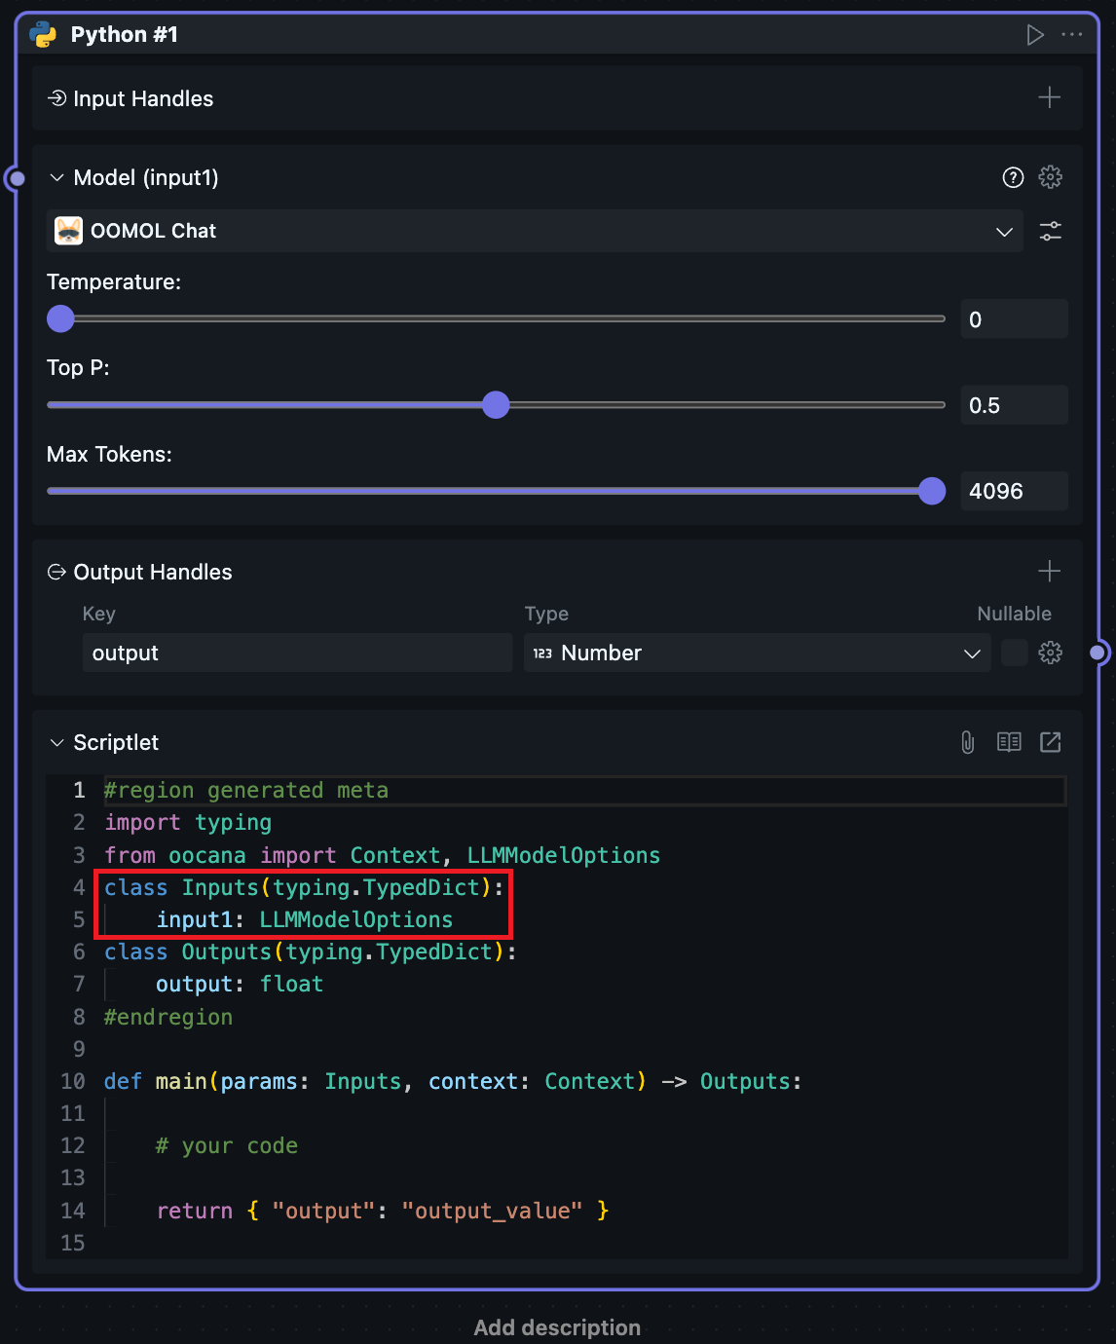Toggle the model parameter sliders panel
The width and height of the screenshot is (1116, 1344).
[1050, 231]
